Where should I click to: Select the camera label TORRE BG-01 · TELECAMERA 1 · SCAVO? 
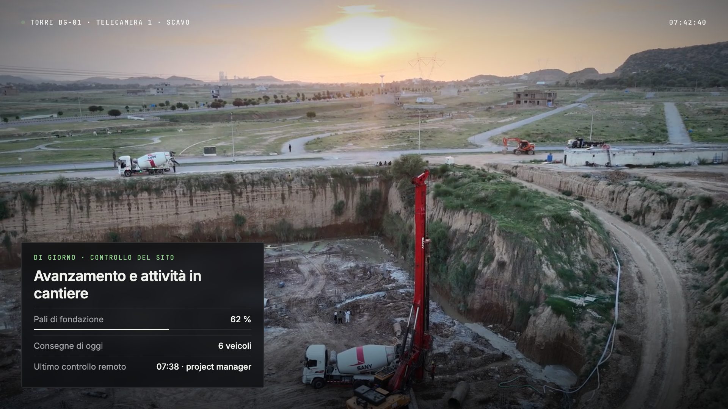point(110,22)
